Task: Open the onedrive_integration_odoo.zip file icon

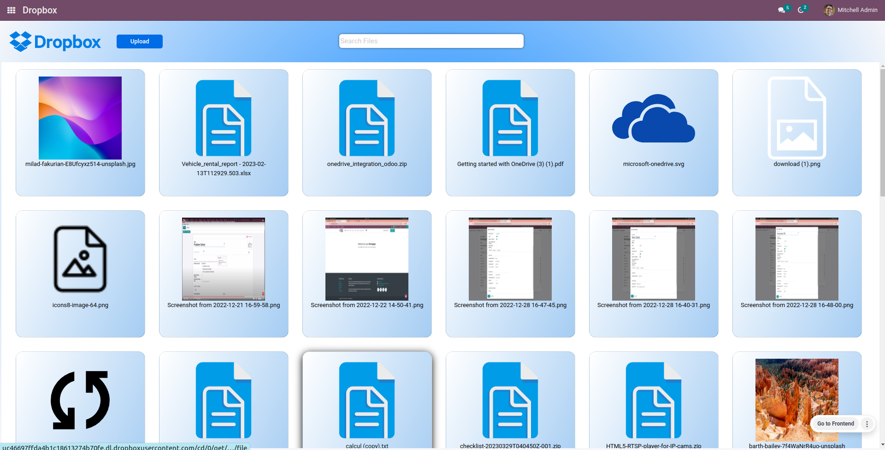Action: 367,118
